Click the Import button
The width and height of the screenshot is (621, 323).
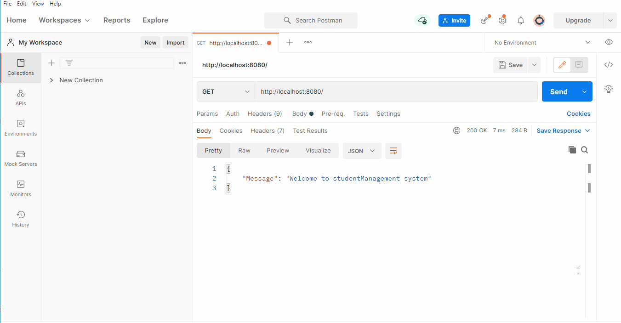pyautogui.click(x=175, y=42)
